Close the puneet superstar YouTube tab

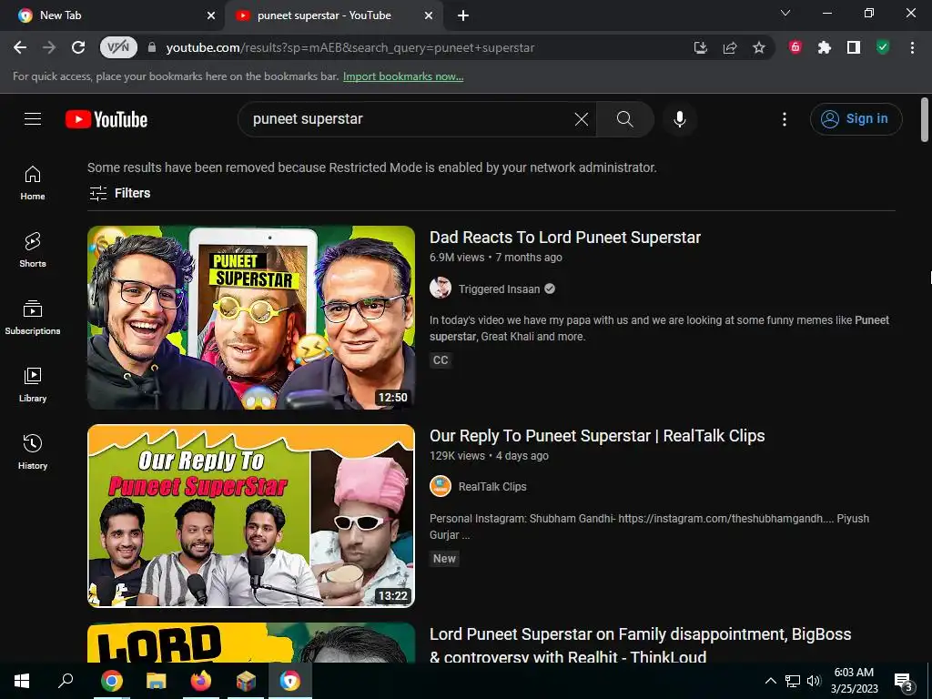pyautogui.click(x=429, y=15)
